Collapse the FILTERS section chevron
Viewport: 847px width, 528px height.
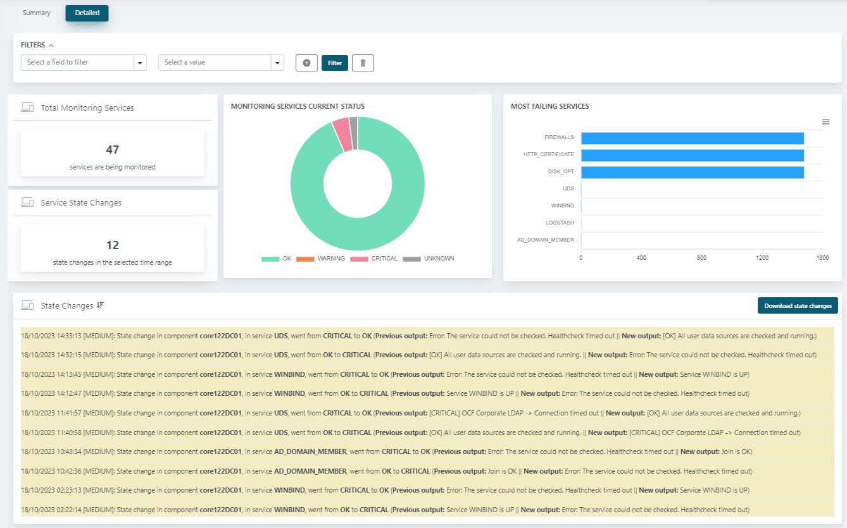51,46
